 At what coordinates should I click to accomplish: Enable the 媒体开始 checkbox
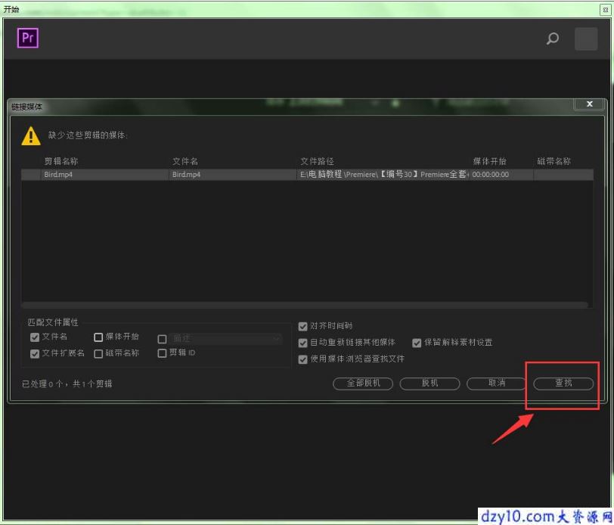point(98,337)
